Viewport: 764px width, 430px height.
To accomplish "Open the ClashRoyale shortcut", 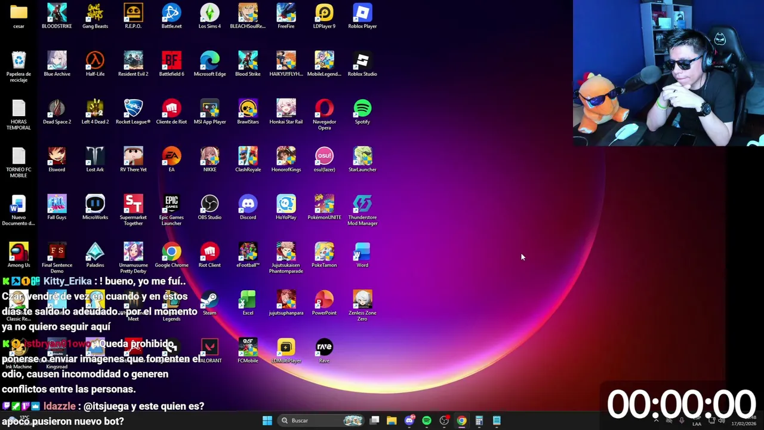I will pyautogui.click(x=248, y=159).
